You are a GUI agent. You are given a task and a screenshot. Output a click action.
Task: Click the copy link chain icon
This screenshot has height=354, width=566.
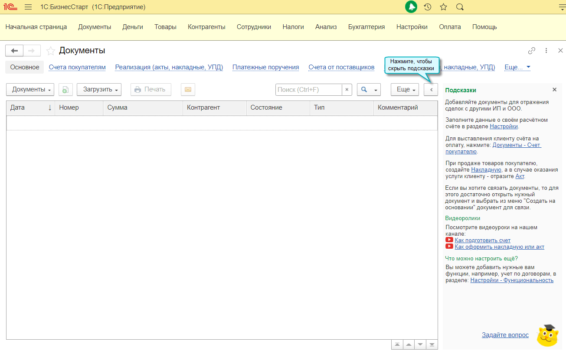click(x=531, y=51)
